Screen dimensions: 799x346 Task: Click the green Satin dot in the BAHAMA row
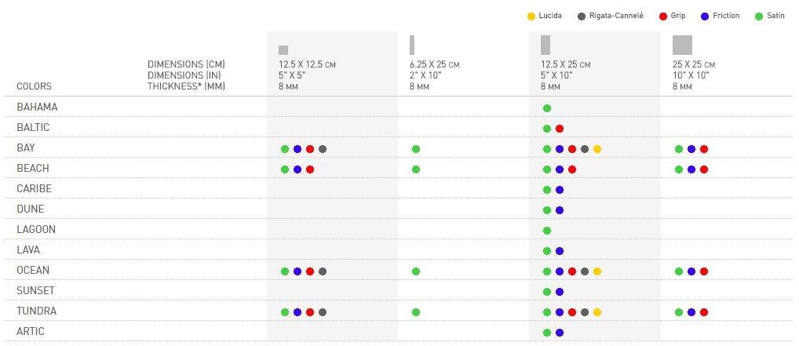[547, 108]
